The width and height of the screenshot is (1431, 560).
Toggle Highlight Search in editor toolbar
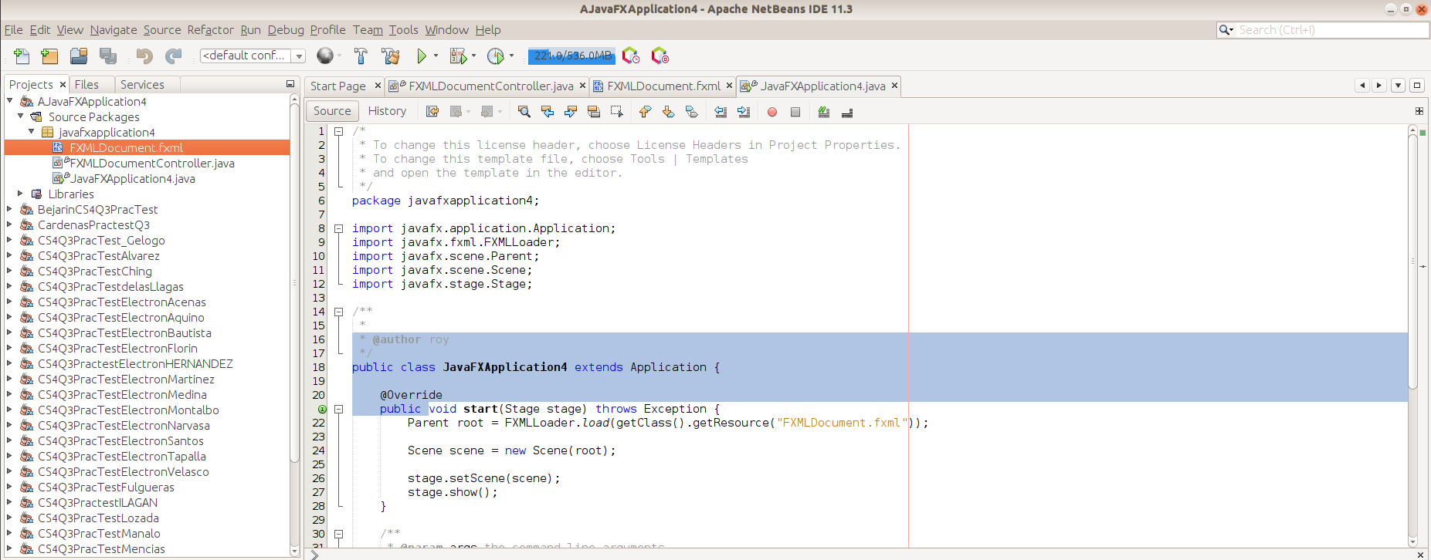coord(594,112)
